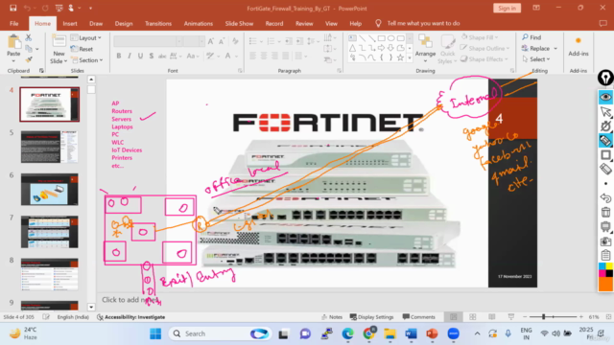Open the File menu
The image size is (614, 345).
click(x=13, y=23)
